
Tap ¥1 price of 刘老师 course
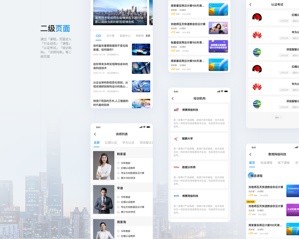[250, 214]
